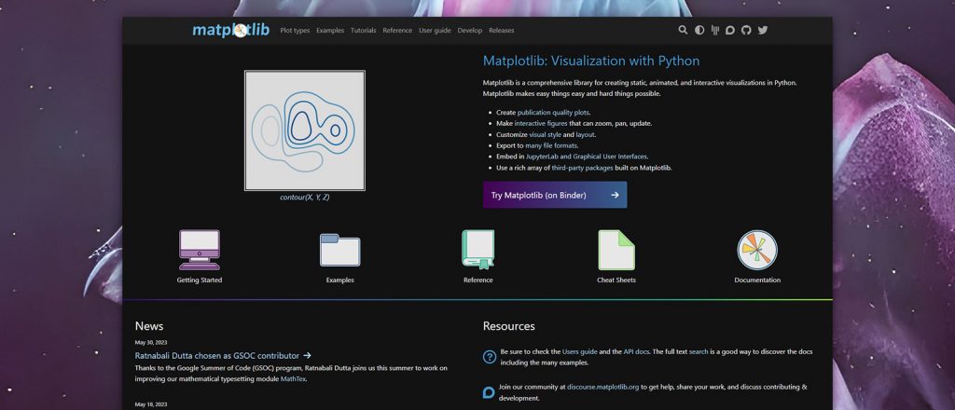This screenshot has height=410, width=955.
Task: Click the matplotlib logo in the navbar
Action: (231, 30)
